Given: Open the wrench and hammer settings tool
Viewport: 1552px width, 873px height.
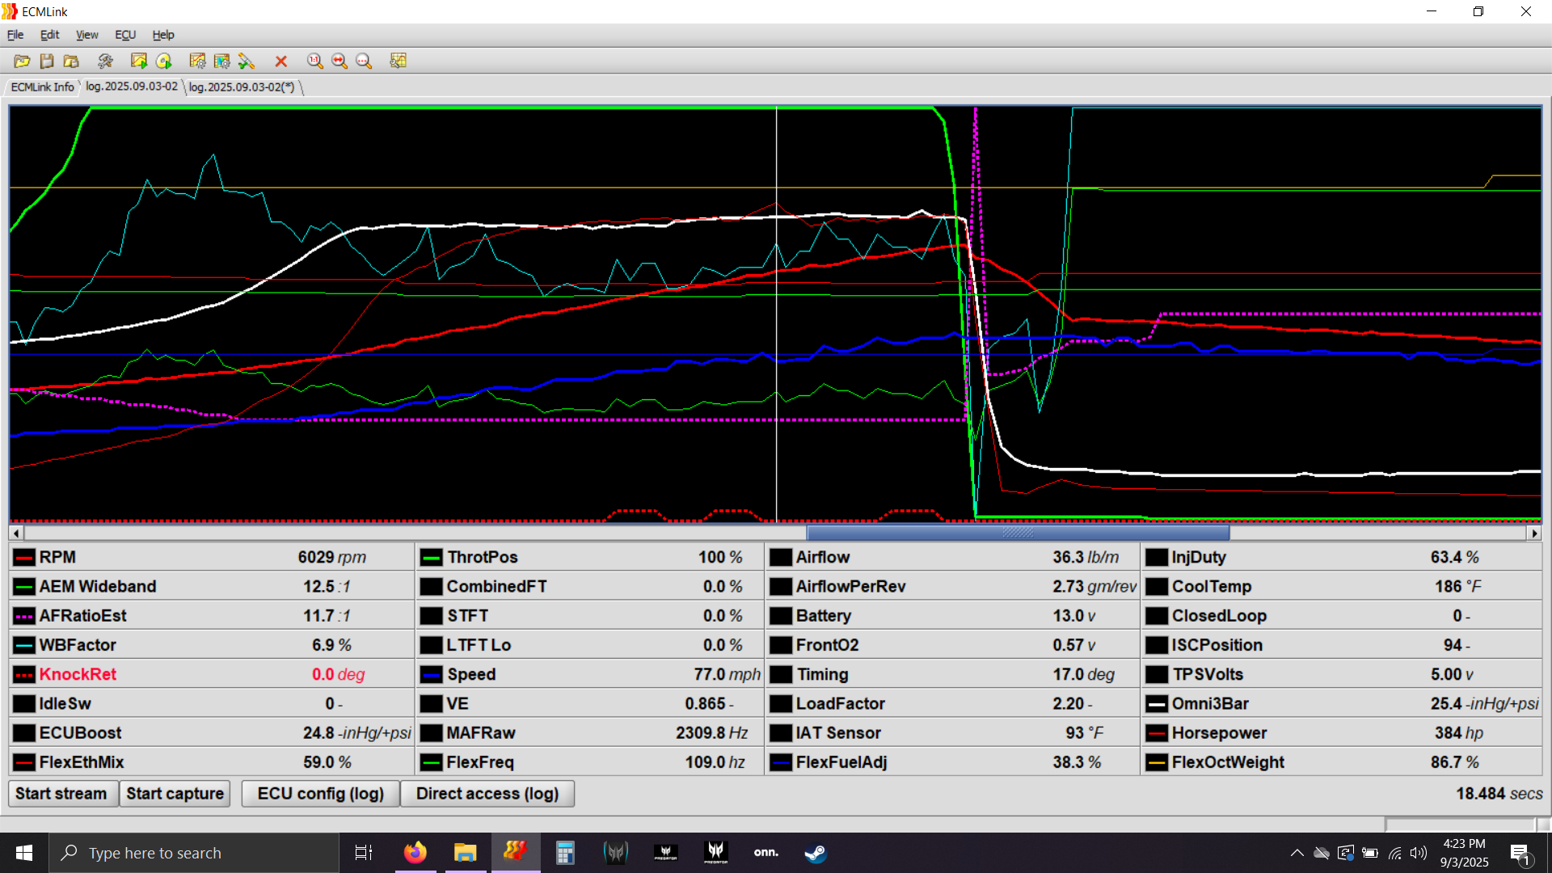Looking at the screenshot, I should [105, 61].
